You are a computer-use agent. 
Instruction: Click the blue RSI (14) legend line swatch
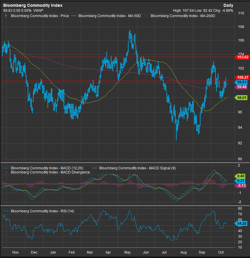(x=6, y=211)
